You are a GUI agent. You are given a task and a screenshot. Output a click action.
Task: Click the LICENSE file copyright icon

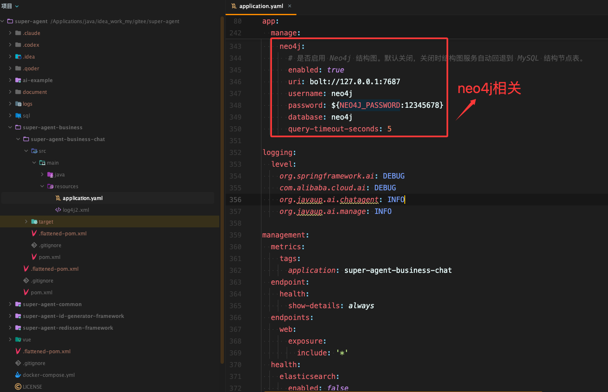pyautogui.click(x=18, y=387)
